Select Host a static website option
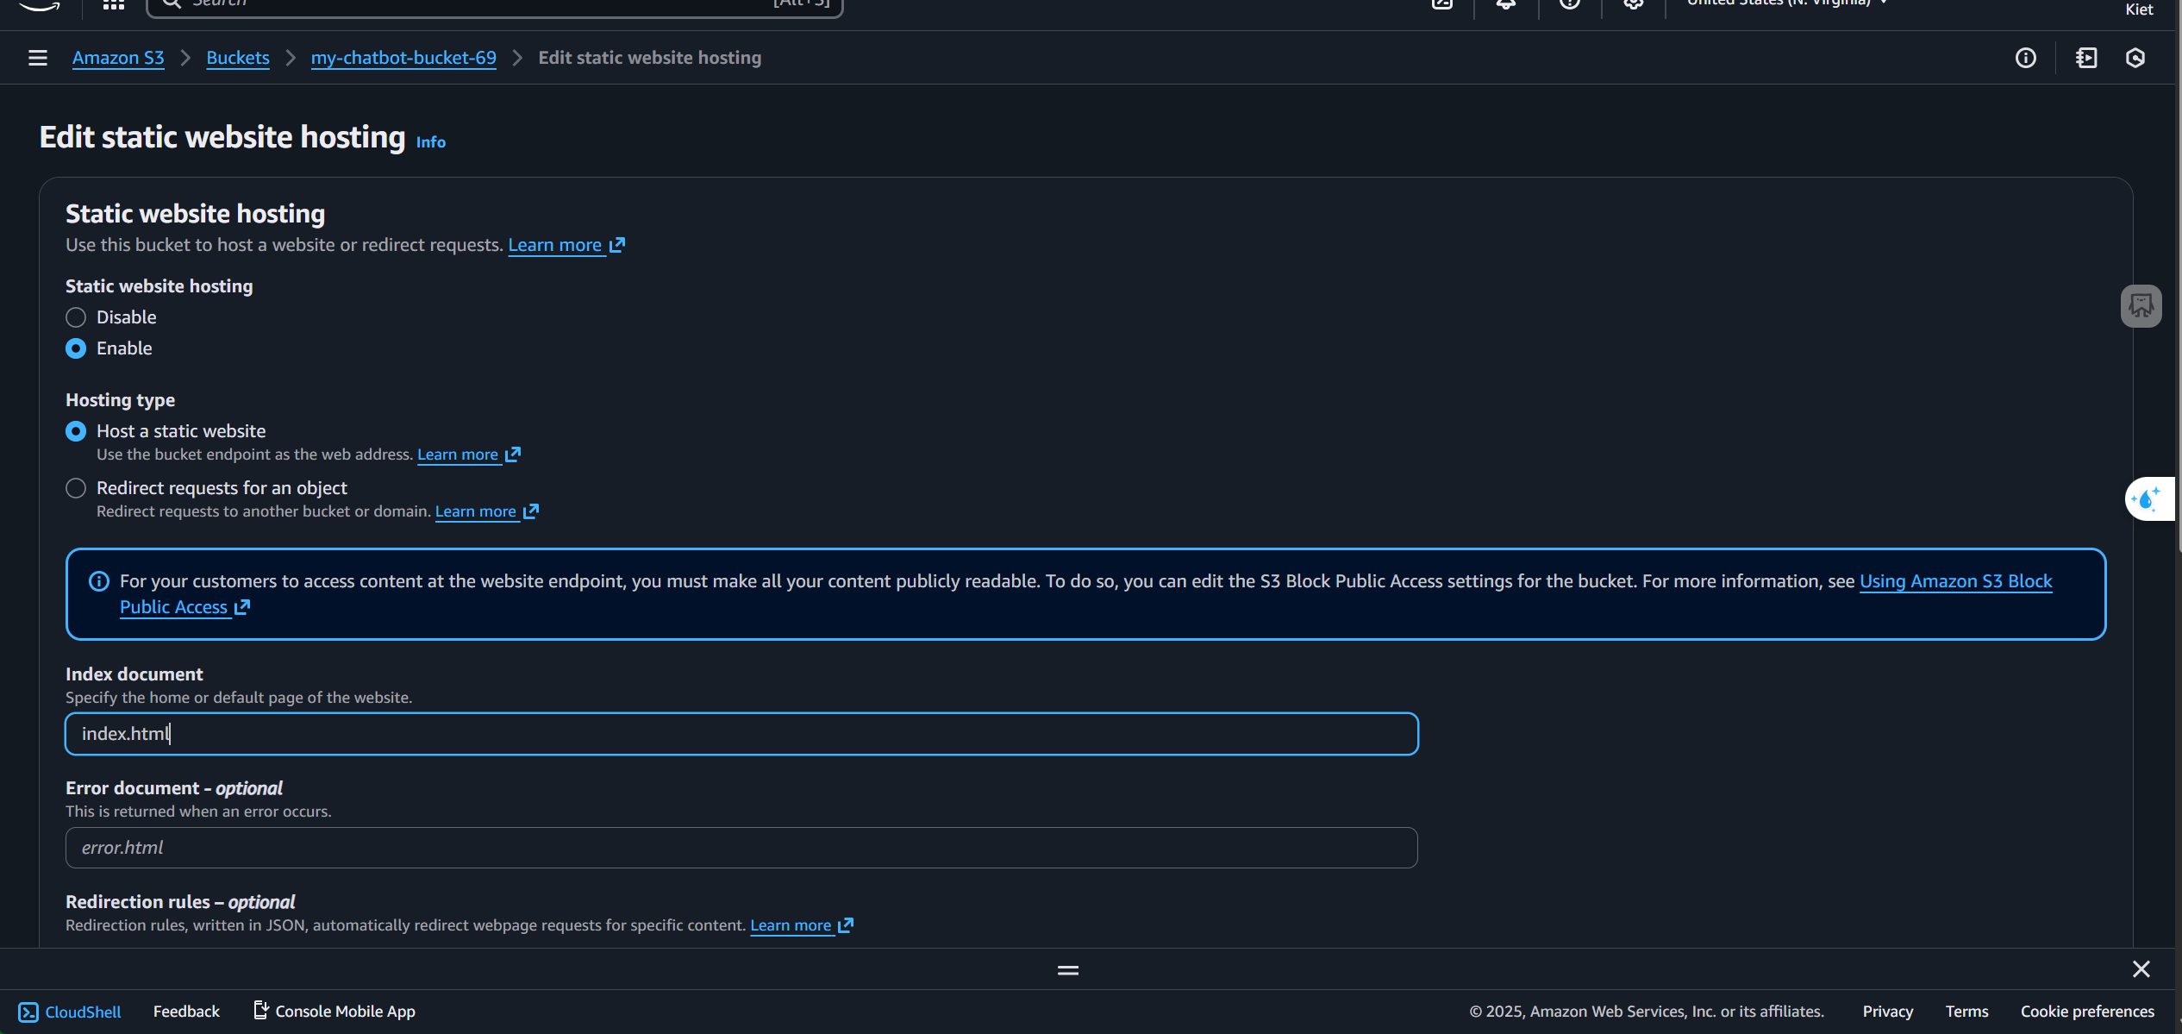Screen dimensions: 2182x1034 [x=76, y=431]
